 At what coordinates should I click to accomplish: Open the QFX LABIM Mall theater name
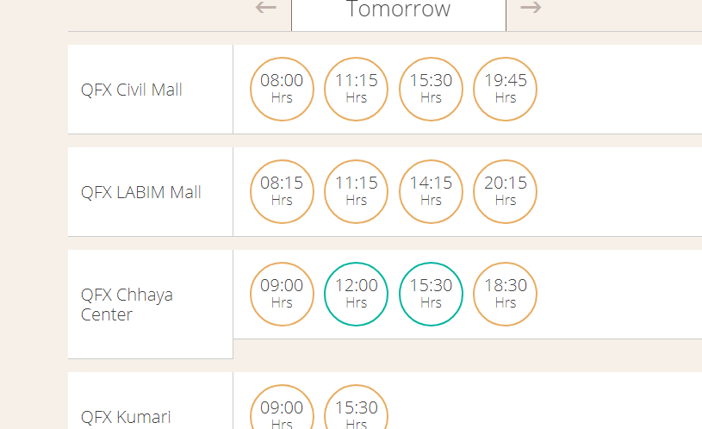point(141,192)
